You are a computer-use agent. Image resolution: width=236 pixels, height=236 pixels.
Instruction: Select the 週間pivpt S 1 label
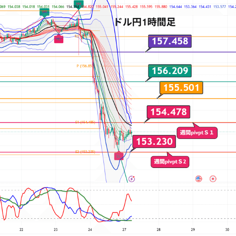click(x=197, y=133)
